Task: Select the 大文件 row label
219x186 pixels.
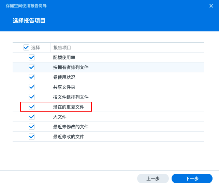Action: tap(60, 117)
